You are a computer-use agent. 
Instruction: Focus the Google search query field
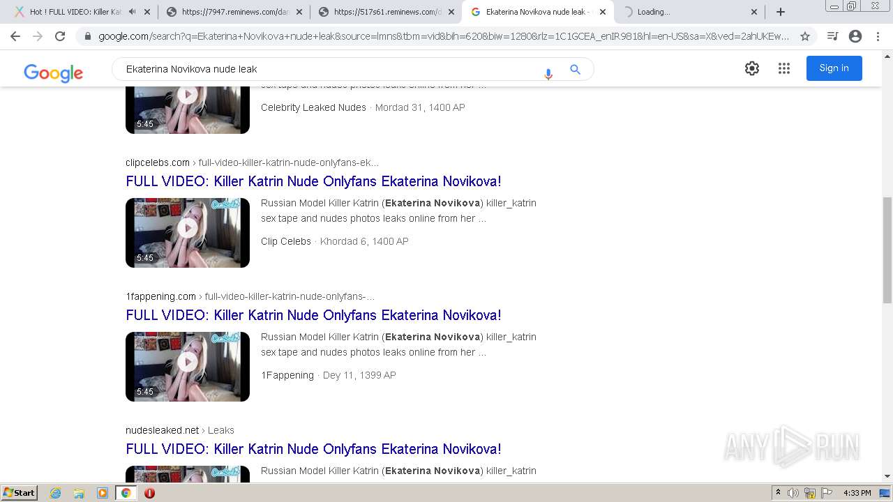[x=328, y=69]
